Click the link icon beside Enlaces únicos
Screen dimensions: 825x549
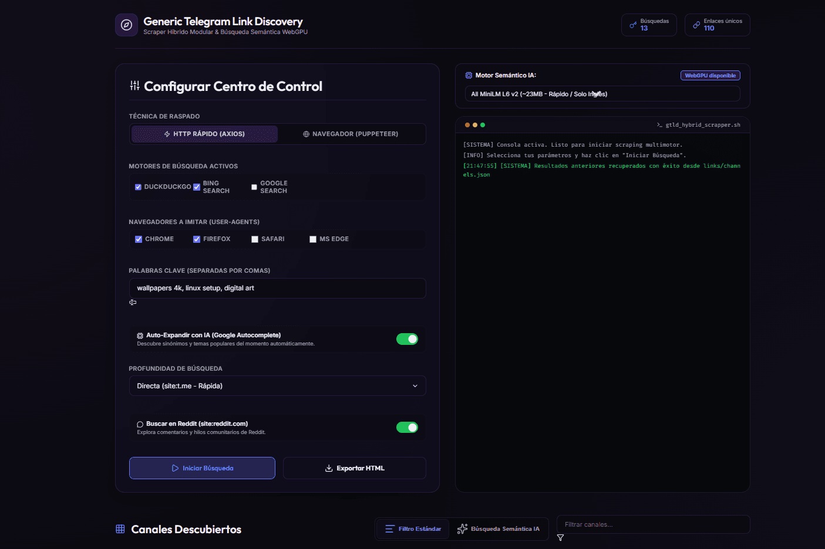pyautogui.click(x=696, y=25)
